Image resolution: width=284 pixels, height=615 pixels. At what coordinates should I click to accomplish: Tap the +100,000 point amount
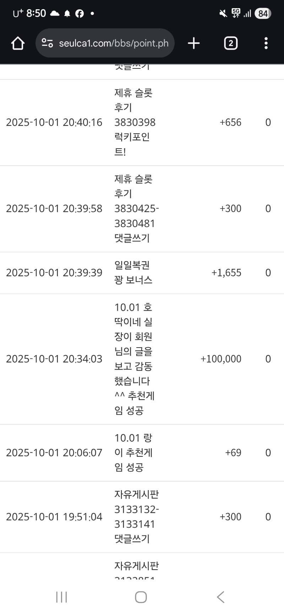221,359
